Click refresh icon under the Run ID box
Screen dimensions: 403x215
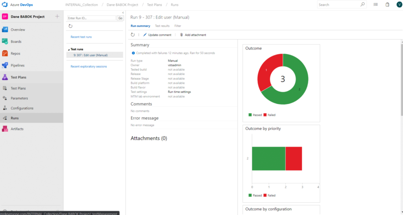pos(70,26)
